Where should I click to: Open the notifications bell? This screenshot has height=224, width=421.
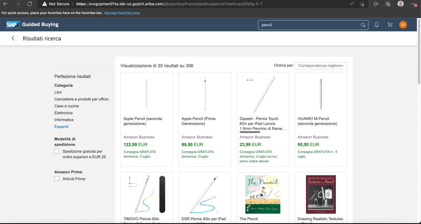376,25
